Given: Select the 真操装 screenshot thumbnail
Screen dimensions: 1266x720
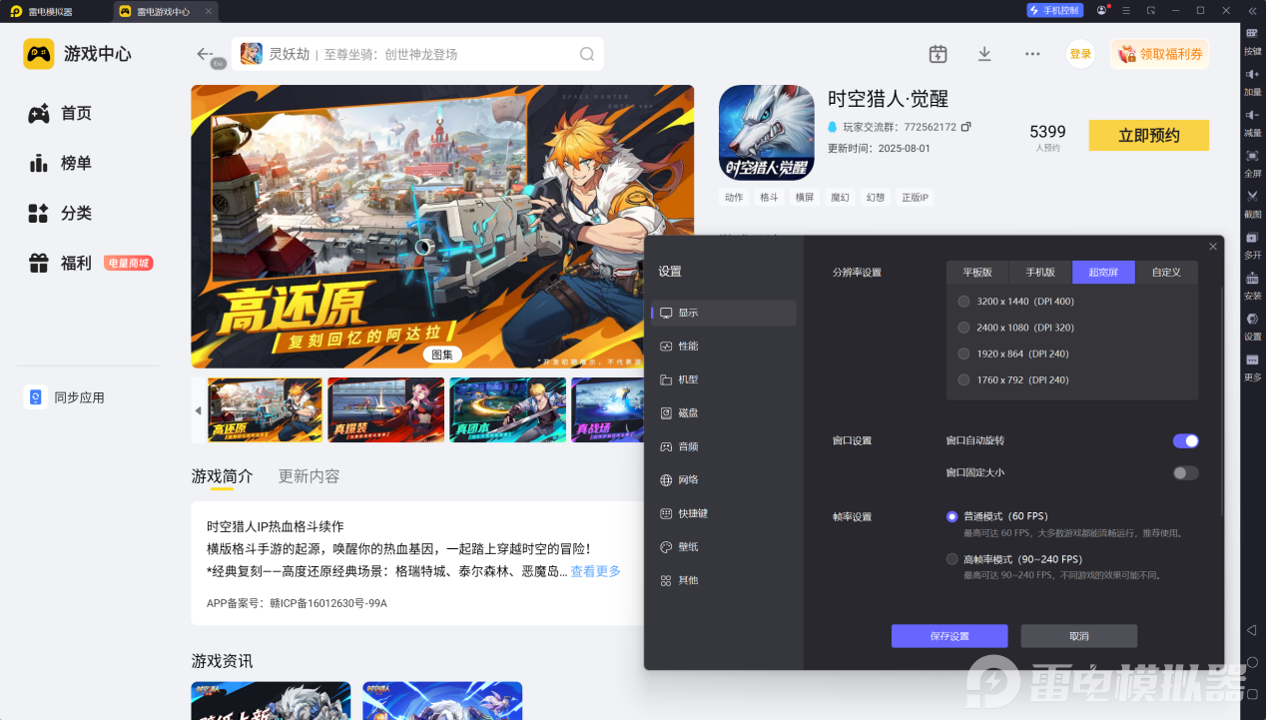Looking at the screenshot, I should click(385, 409).
